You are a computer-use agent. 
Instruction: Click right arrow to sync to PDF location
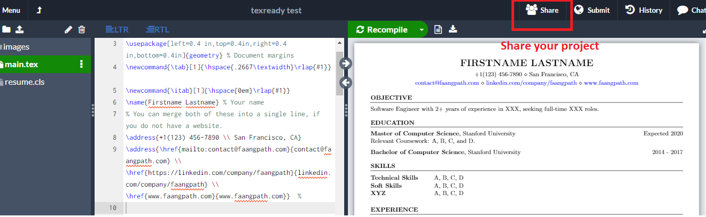point(346,63)
